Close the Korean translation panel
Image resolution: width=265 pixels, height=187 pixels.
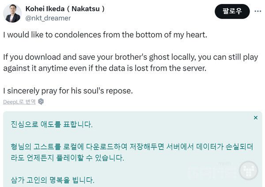256,118
